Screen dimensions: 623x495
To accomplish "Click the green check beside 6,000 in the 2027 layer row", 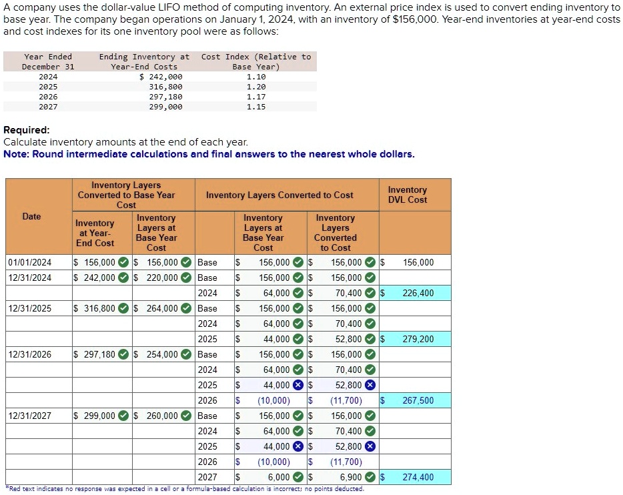I will (x=298, y=477).
